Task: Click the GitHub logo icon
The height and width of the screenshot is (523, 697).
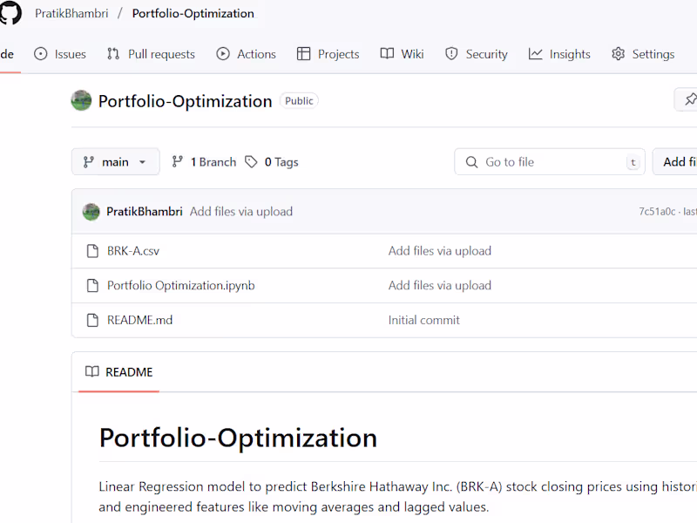Action: (x=10, y=12)
